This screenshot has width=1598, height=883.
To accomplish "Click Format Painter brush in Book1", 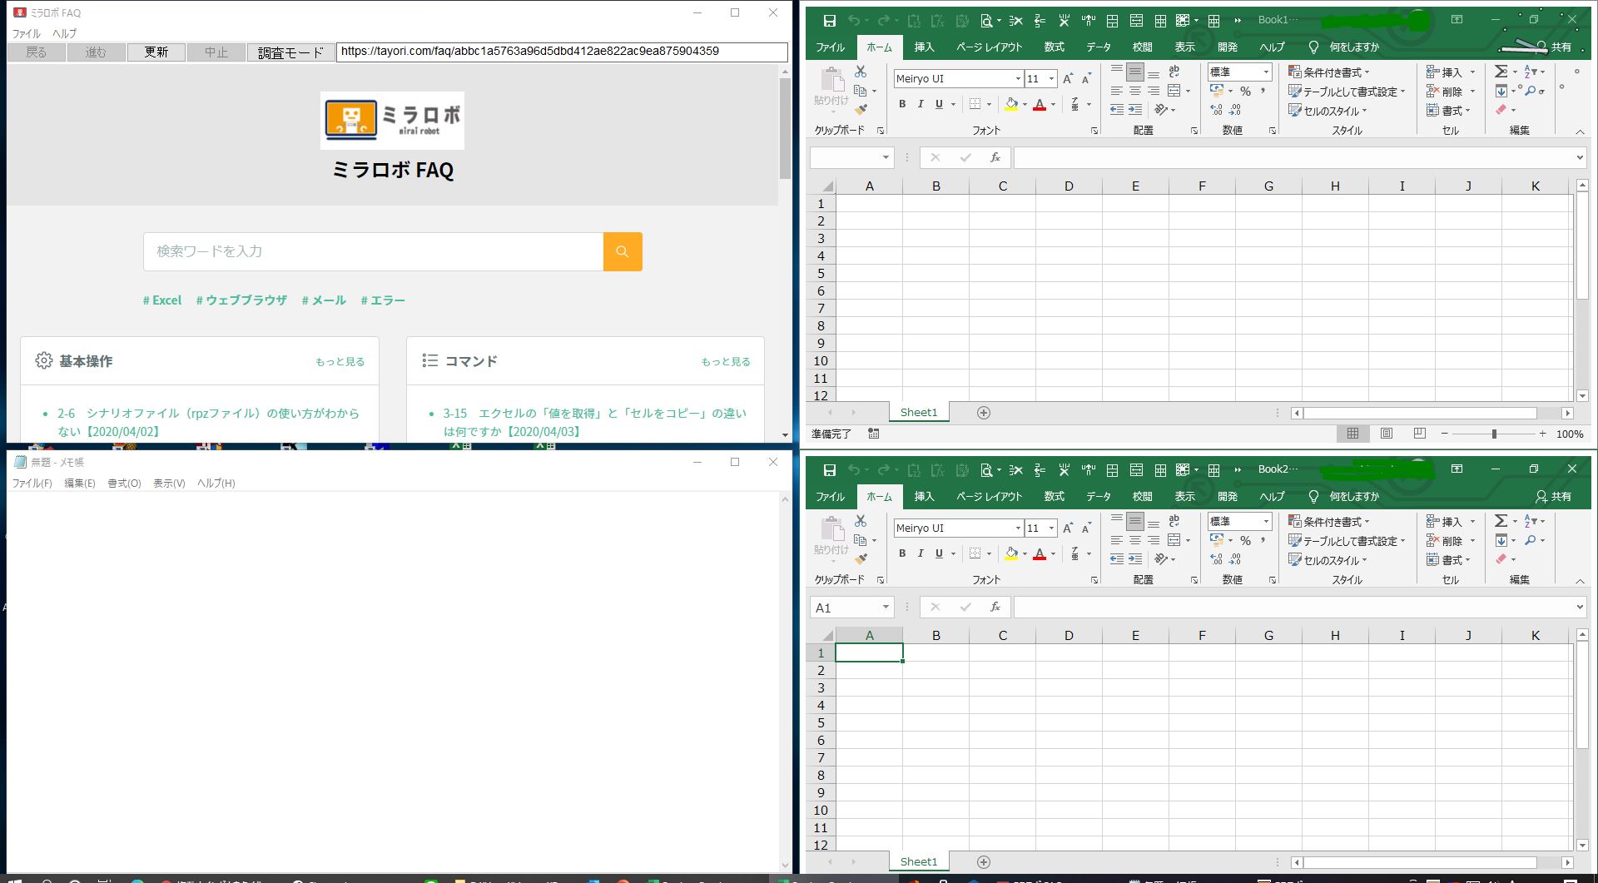I will (x=861, y=109).
